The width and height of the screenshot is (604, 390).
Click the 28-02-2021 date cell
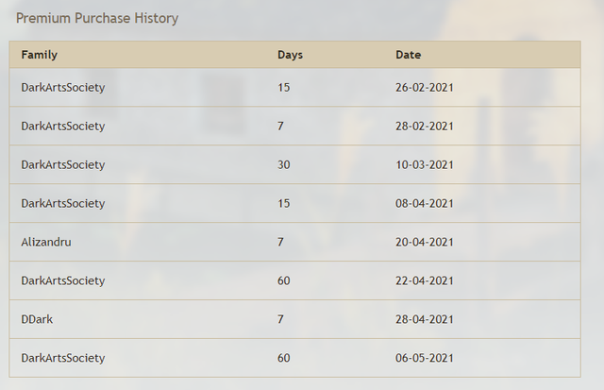(x=425, y=126)
